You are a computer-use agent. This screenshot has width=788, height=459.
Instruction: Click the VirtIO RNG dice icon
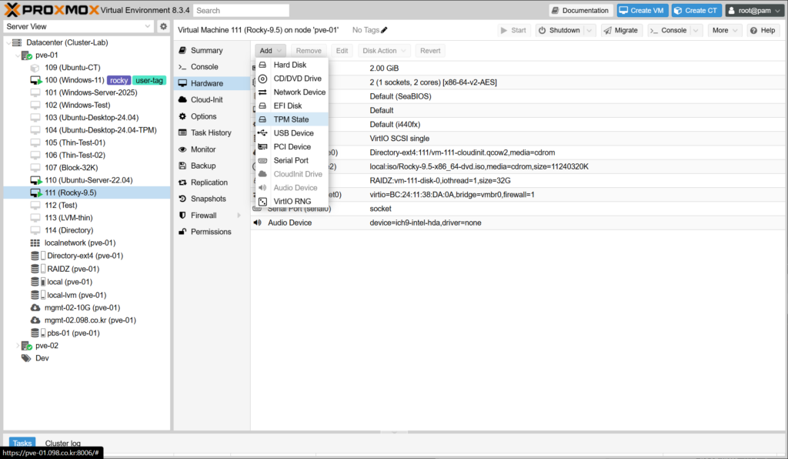262,202
